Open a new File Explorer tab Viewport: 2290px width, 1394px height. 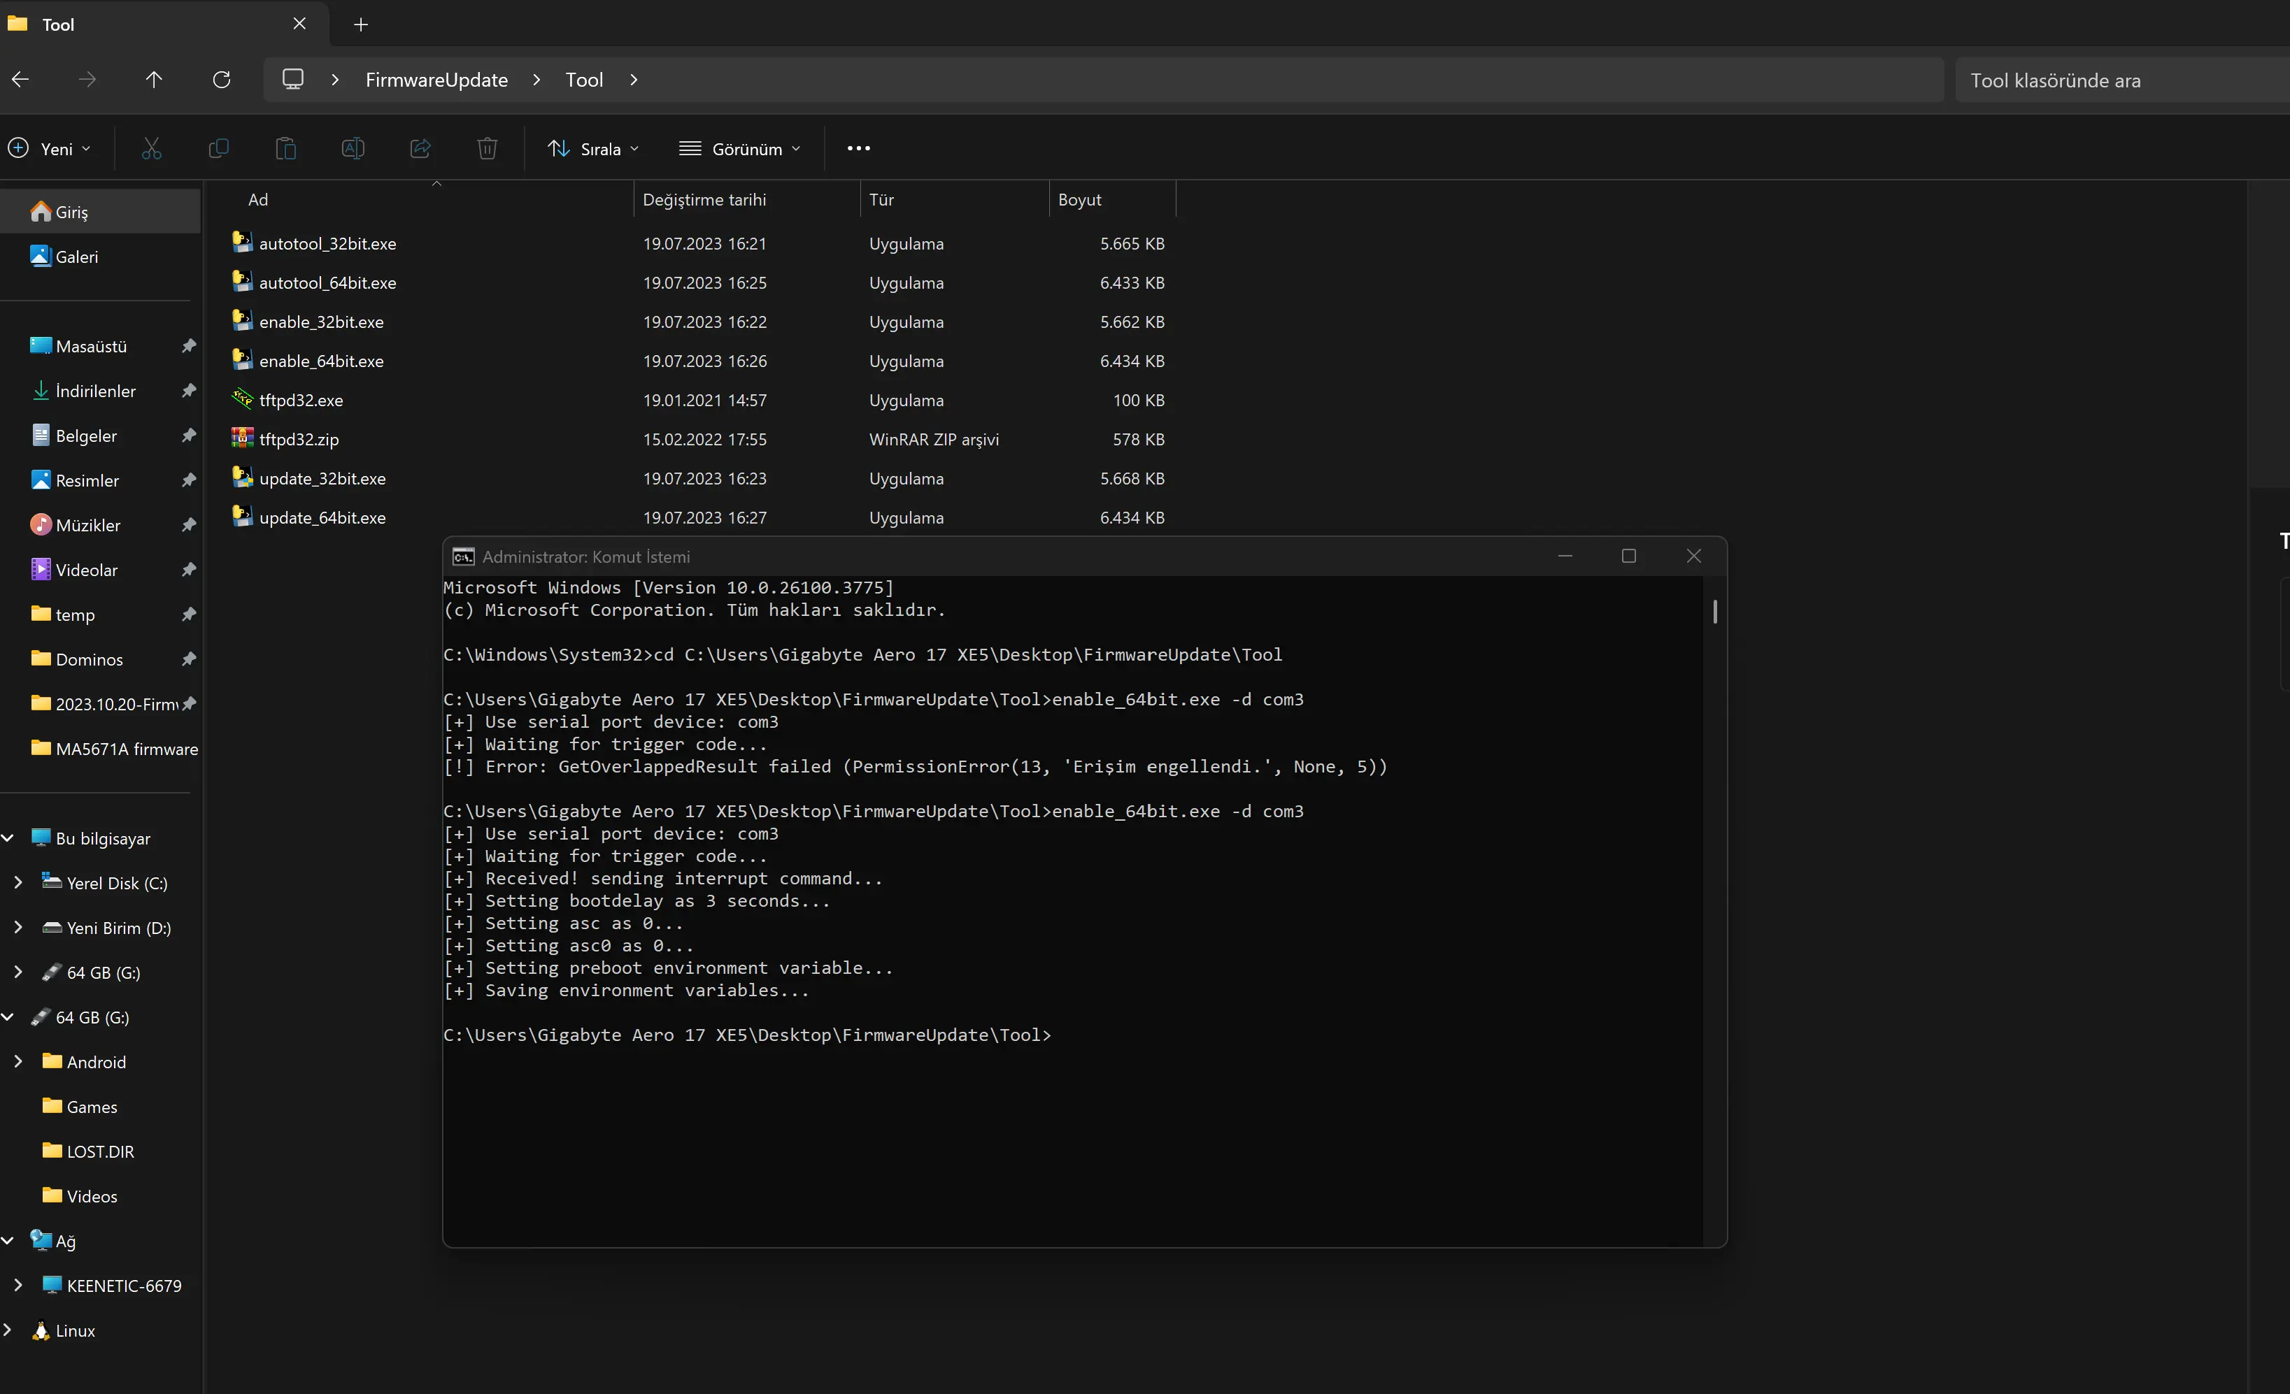[362, 24]
